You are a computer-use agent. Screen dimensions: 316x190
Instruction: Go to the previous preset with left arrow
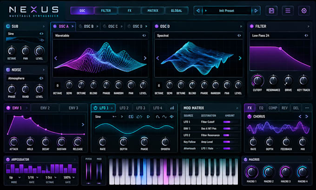tap(198, 11)
